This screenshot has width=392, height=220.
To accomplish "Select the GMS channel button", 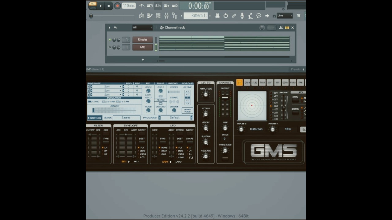I will click(143, 47).
